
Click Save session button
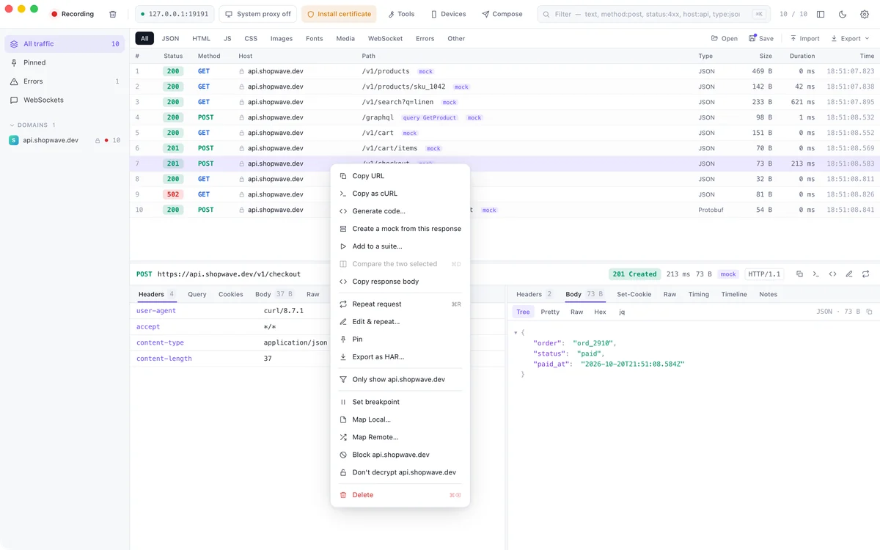761,38
